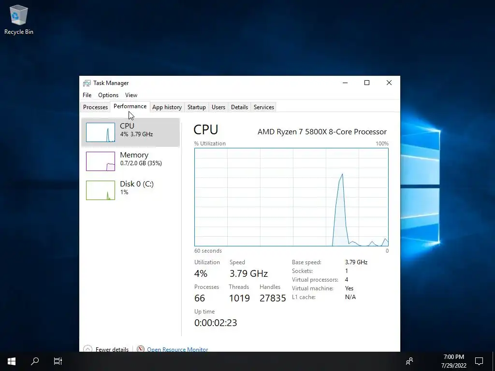Click the Virtual machine Yes value
Image resolution: width=495 pixels, height=371 pixels.
(x=349, y=288)
